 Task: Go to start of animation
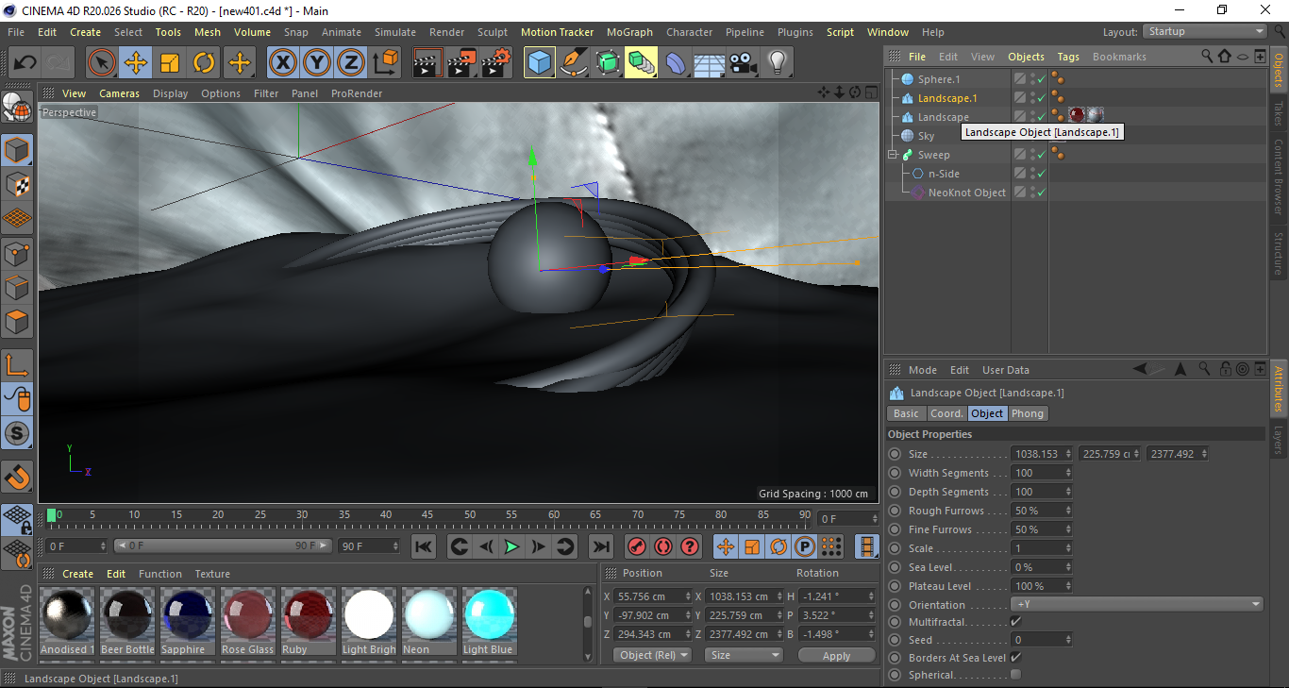click(x=424, y=546)
